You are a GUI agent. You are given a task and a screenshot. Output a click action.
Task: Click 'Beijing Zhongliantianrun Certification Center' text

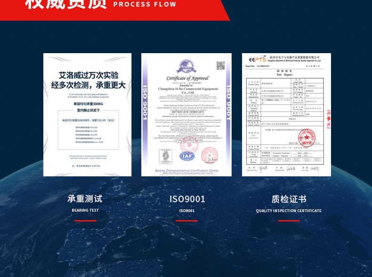pos(187,171)
